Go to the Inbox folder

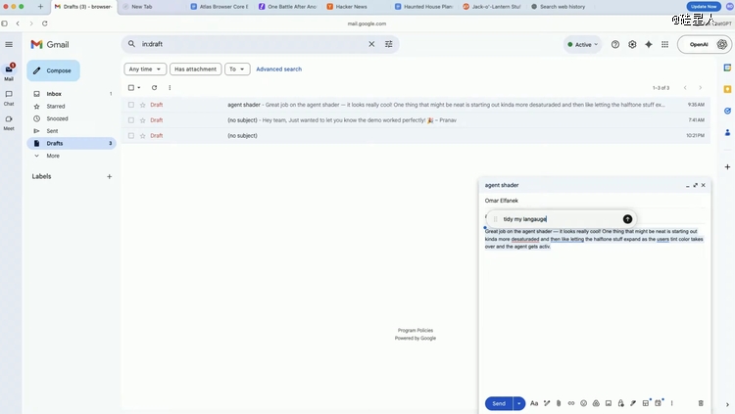pos(54,94)
